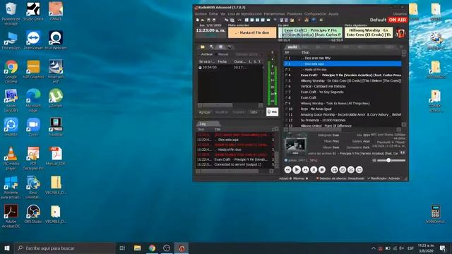This screenshot has width=452, height=254.
Task: Select previous track box 'Hasta el Fin duo'
Action: pyautogui.click(x=252, y=32)
